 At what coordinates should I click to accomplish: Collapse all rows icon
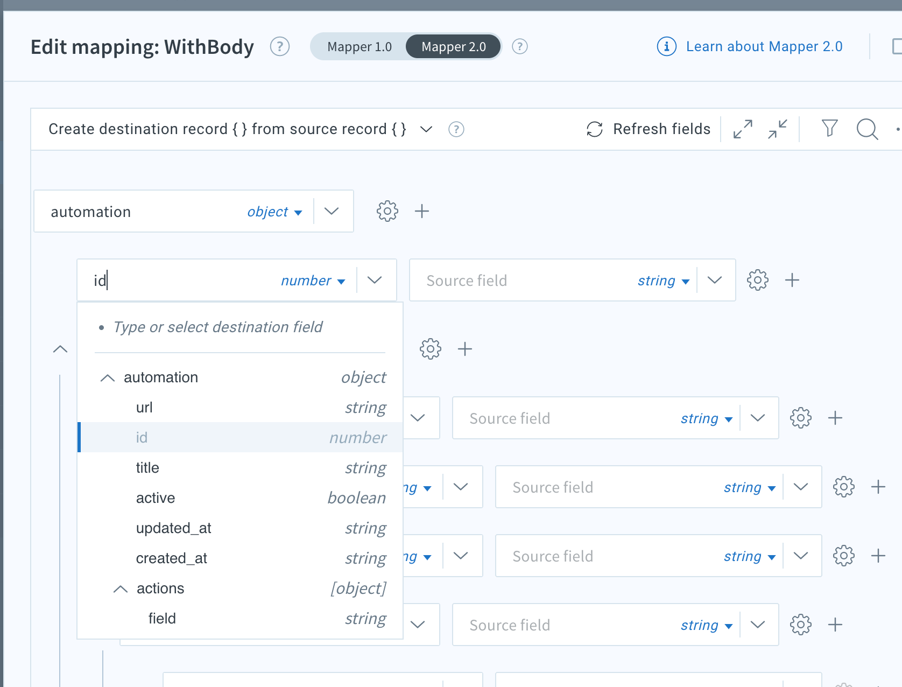pos(778,129)
